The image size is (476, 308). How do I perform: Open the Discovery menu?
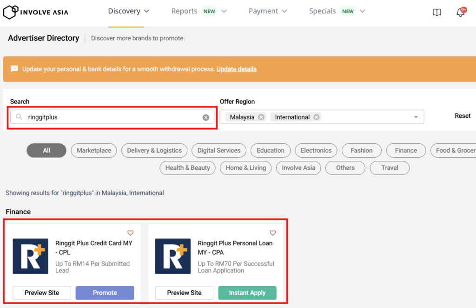pos(129,11)
